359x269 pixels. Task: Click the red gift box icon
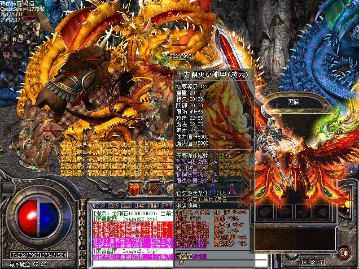pyautogui.click(x=134, y=189)
